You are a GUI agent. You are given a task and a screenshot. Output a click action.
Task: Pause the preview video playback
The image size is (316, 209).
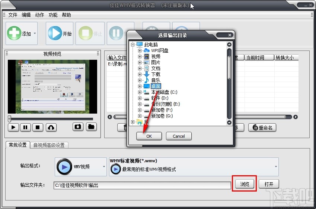[x=25, y=127]
